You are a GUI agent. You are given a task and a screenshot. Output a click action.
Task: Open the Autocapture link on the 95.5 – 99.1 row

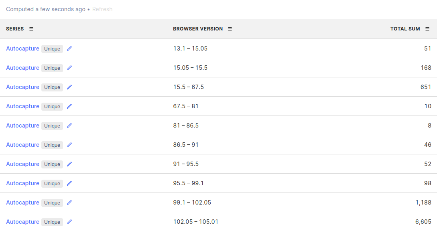coord(22,183)
